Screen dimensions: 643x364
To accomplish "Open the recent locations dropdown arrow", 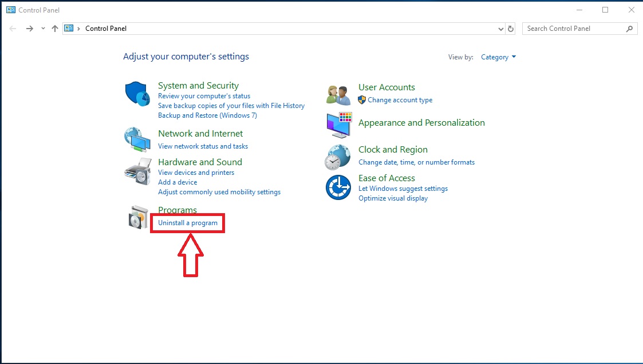I will click(43, 29).
